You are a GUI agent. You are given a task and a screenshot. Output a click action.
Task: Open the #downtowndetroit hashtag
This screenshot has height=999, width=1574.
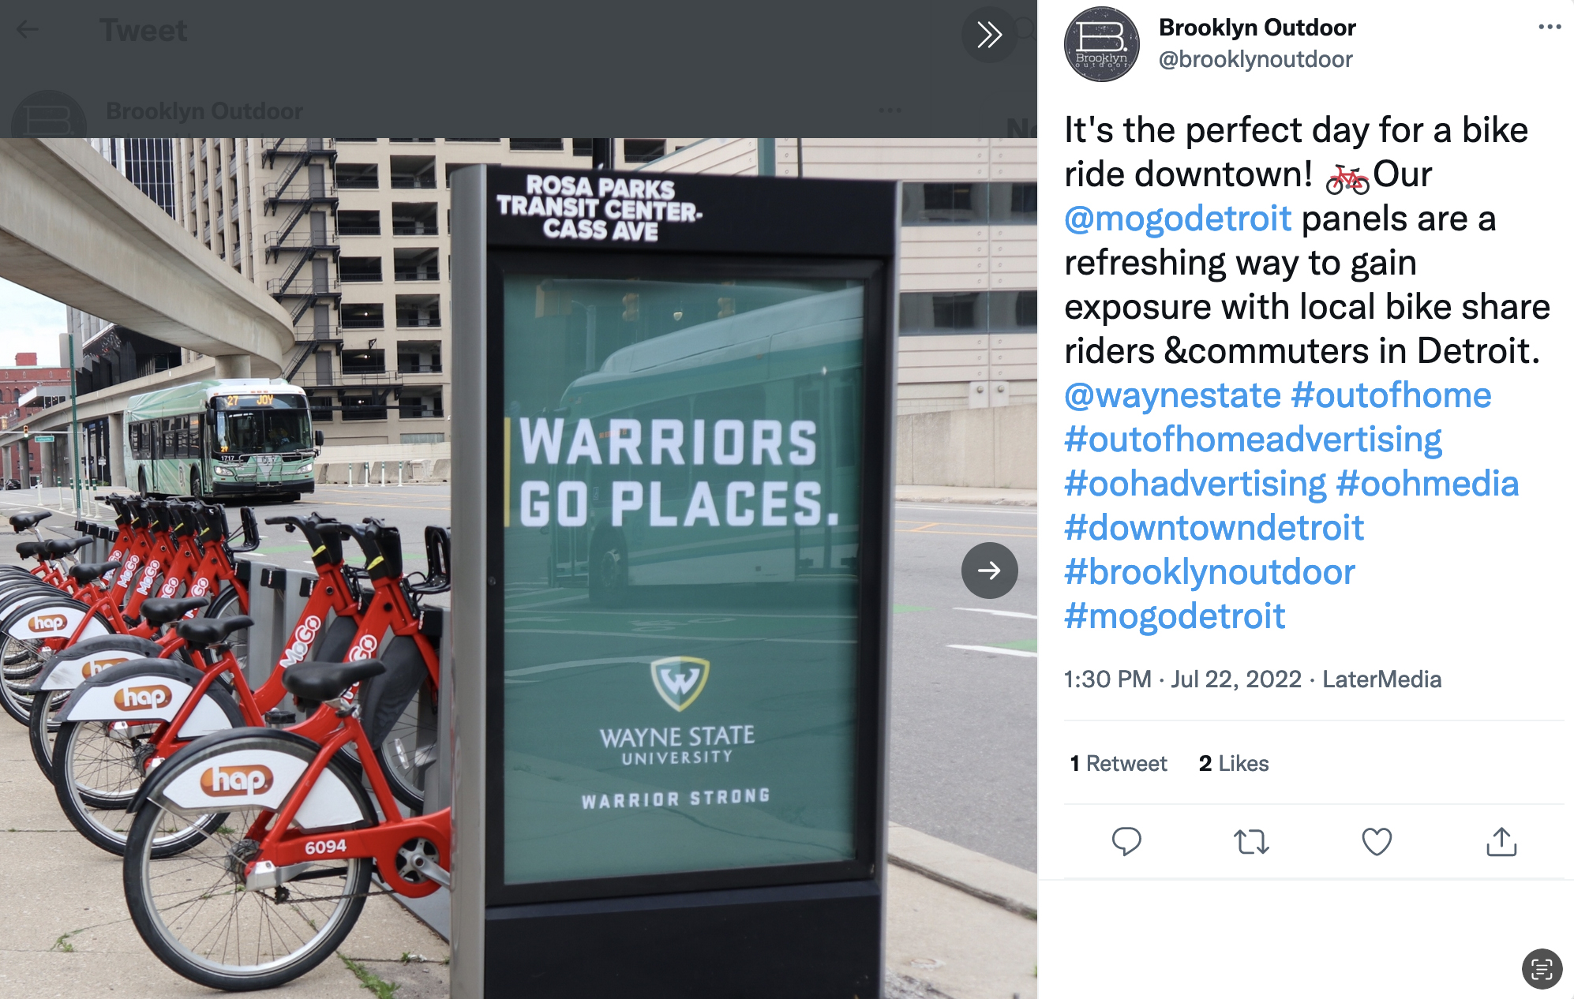(1214, 528)
